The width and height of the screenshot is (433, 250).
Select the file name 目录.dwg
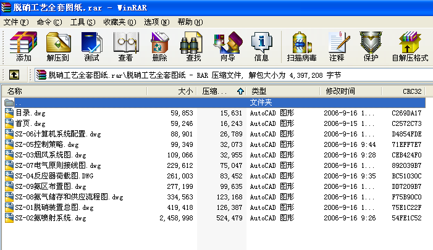click(30, 113)
